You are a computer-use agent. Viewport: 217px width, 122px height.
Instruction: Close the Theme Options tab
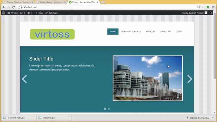[x=32, y=2]
